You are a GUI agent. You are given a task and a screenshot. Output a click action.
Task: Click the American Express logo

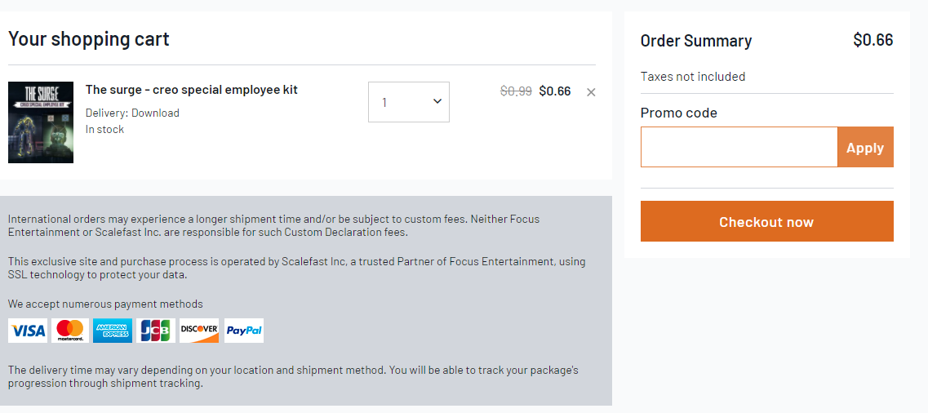pyautogui.click(x=113, y=331)
